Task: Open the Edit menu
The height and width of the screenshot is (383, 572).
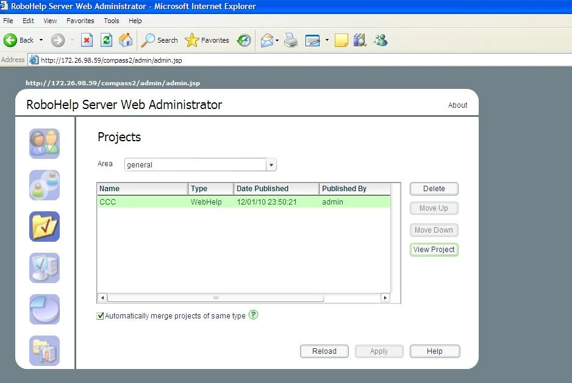Action: [x=28, y=21]
